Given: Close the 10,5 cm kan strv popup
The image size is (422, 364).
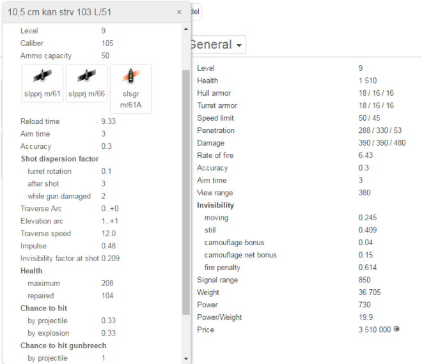Looking at the screenshot, I should click(179, 12).
